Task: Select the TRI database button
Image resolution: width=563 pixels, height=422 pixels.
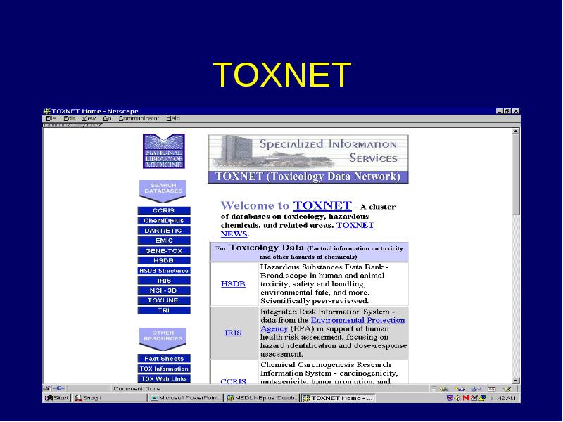Action: [164, 310]
